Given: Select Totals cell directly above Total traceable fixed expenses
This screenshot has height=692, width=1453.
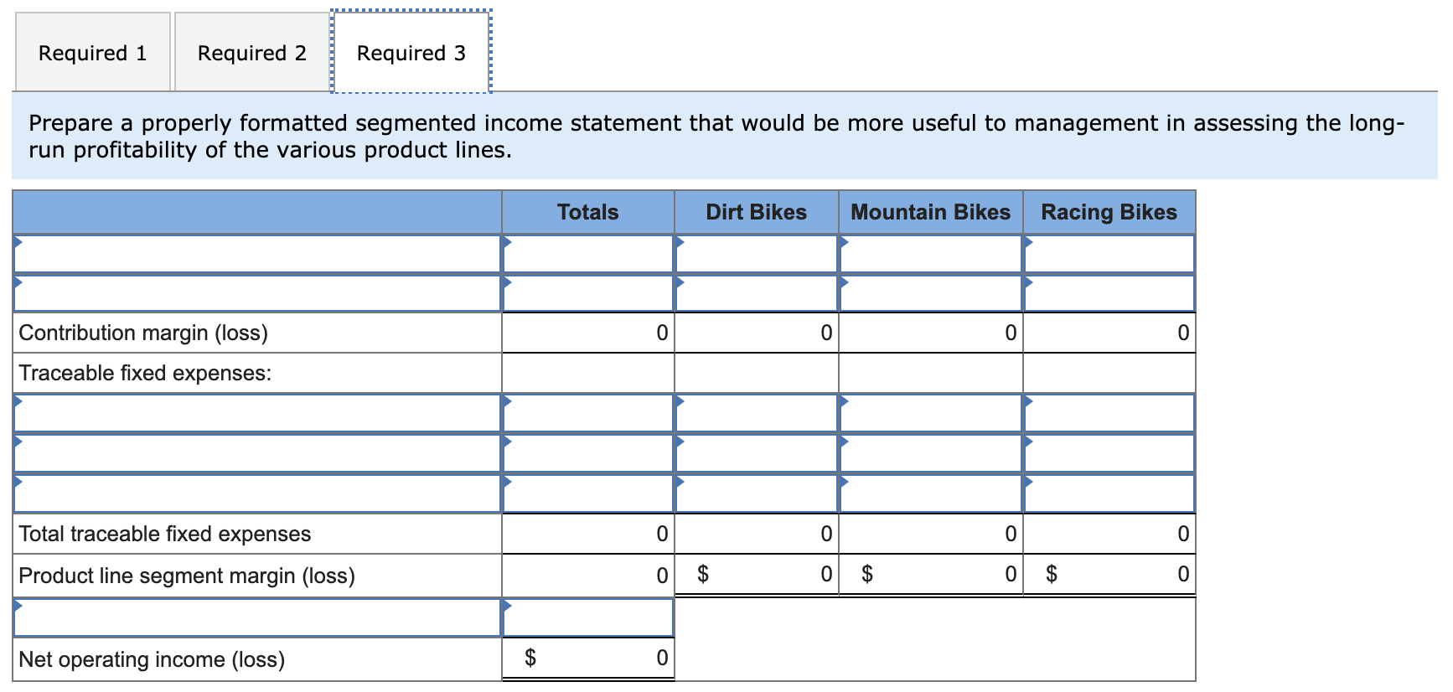Looking at the screenshot, I should tap(588, 493).
